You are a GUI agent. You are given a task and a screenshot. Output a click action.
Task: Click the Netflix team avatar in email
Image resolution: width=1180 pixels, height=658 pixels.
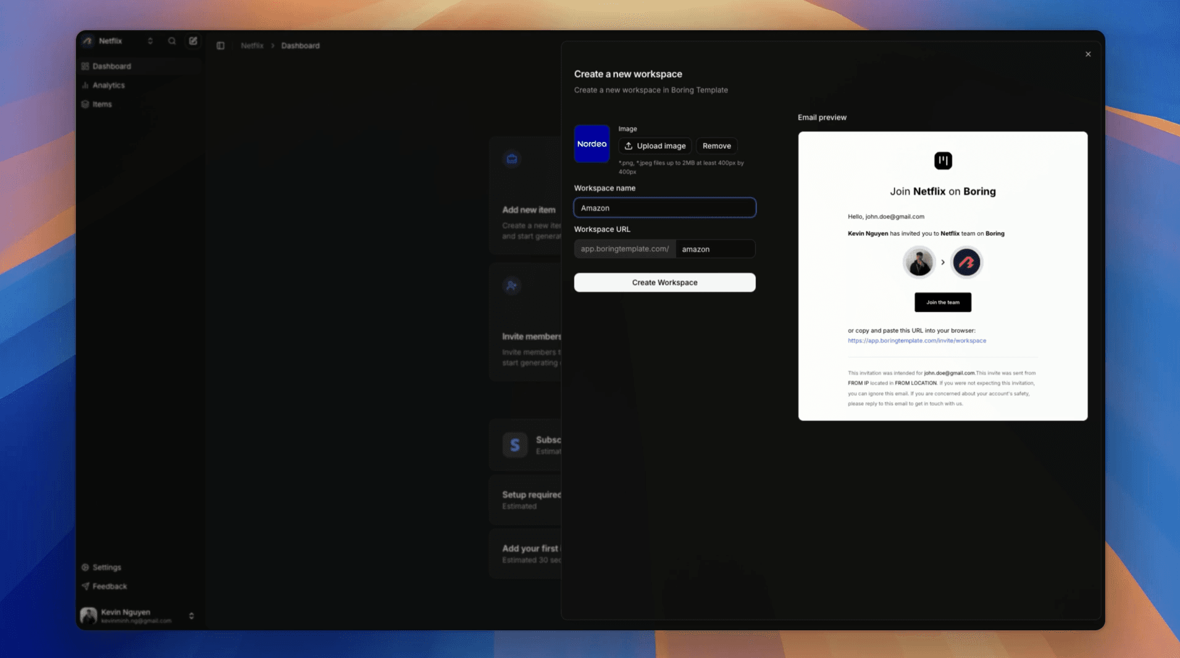pyautogui.click(x=966, y=262)
